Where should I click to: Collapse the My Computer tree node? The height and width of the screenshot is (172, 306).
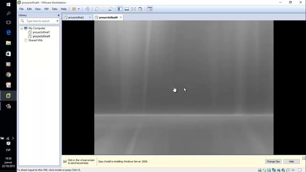(22, 29)
